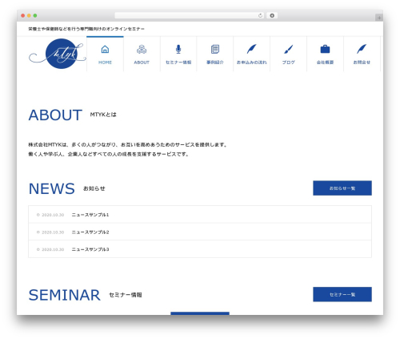
Task: Click the feather icon for お問合せ
Action: [362, 49]
